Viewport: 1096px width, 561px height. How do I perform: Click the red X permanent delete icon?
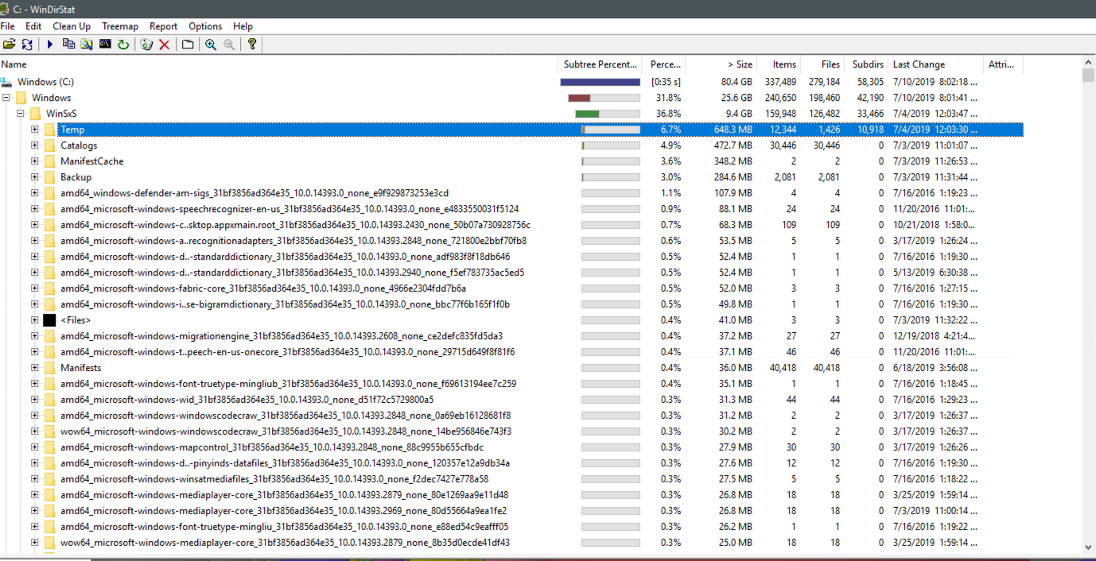point(165,44)
